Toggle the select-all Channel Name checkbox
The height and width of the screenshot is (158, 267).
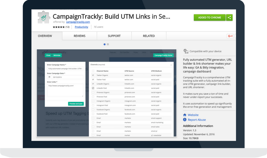[93, 71]
